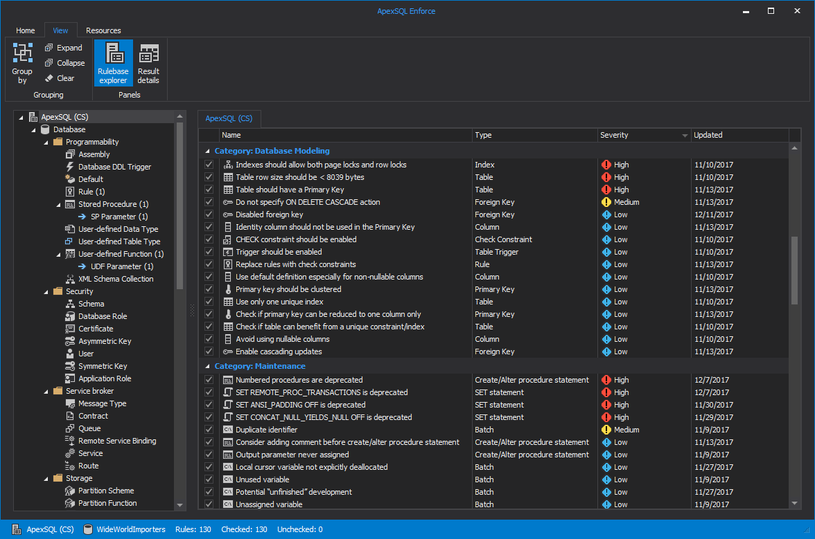This screenshot has height=539, width=815.
Task: Click the Expand grouping icon
Action: (x=49, y=48)
